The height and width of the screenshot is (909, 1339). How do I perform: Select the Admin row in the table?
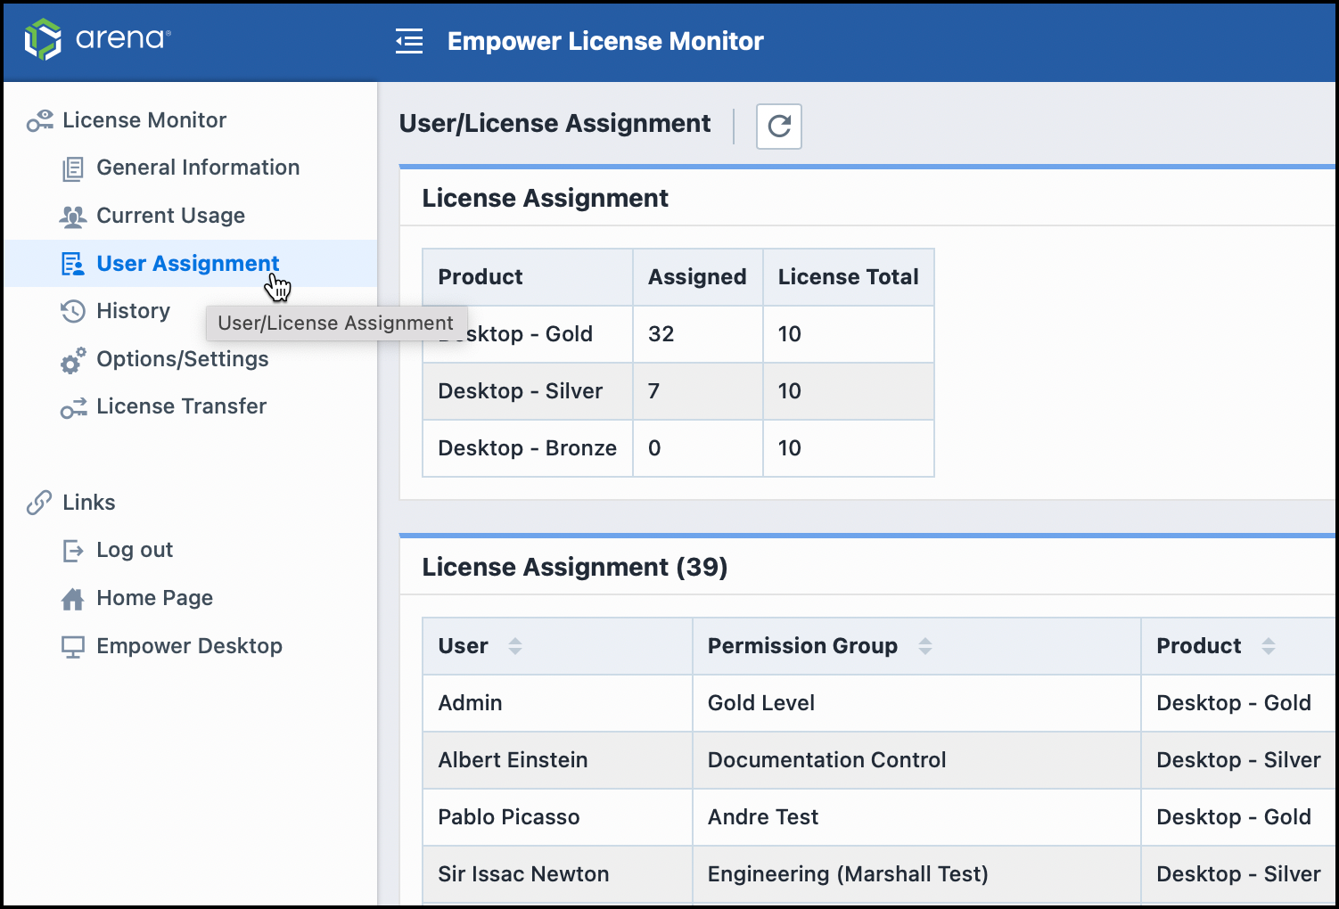(x=470, y=703)
